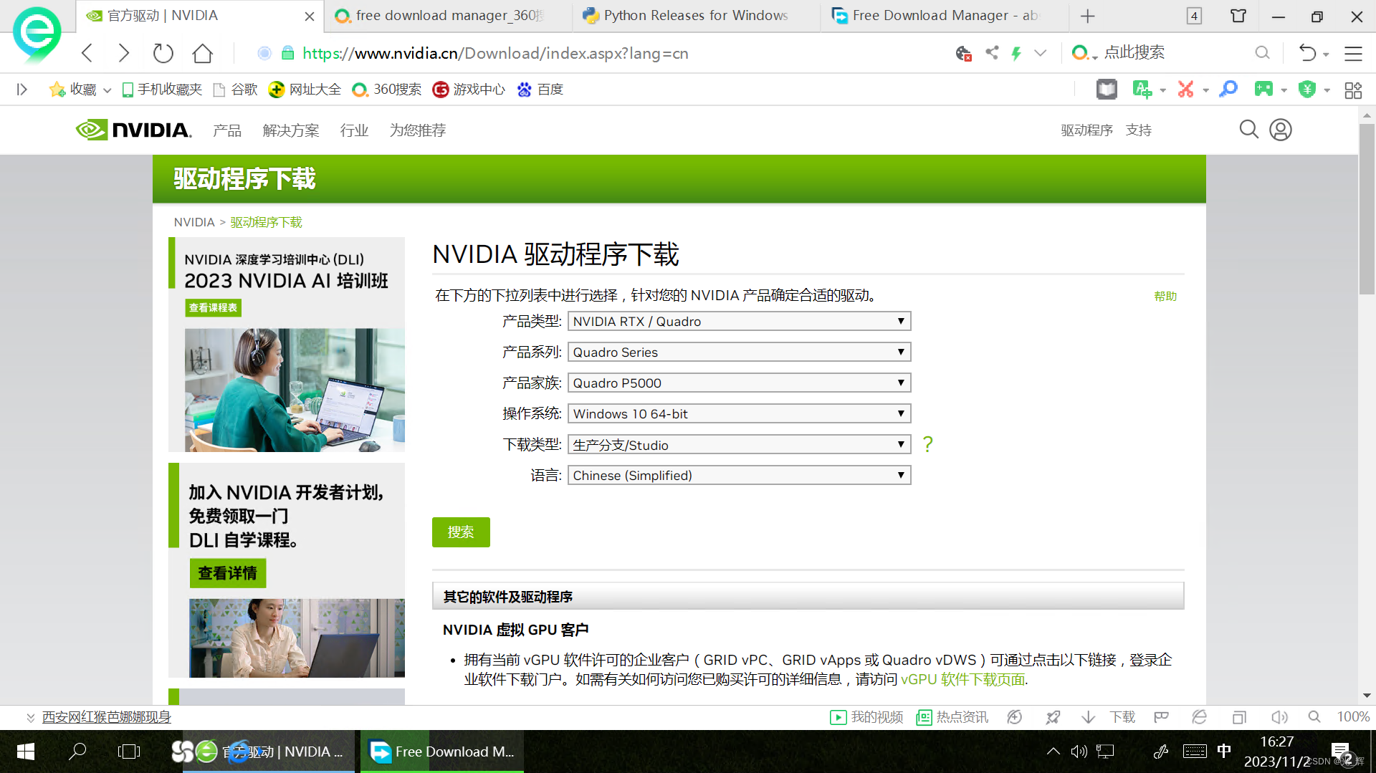
Task: Expand the 收藏 favorites dropdown arrow
Action: tap(107, 90)
